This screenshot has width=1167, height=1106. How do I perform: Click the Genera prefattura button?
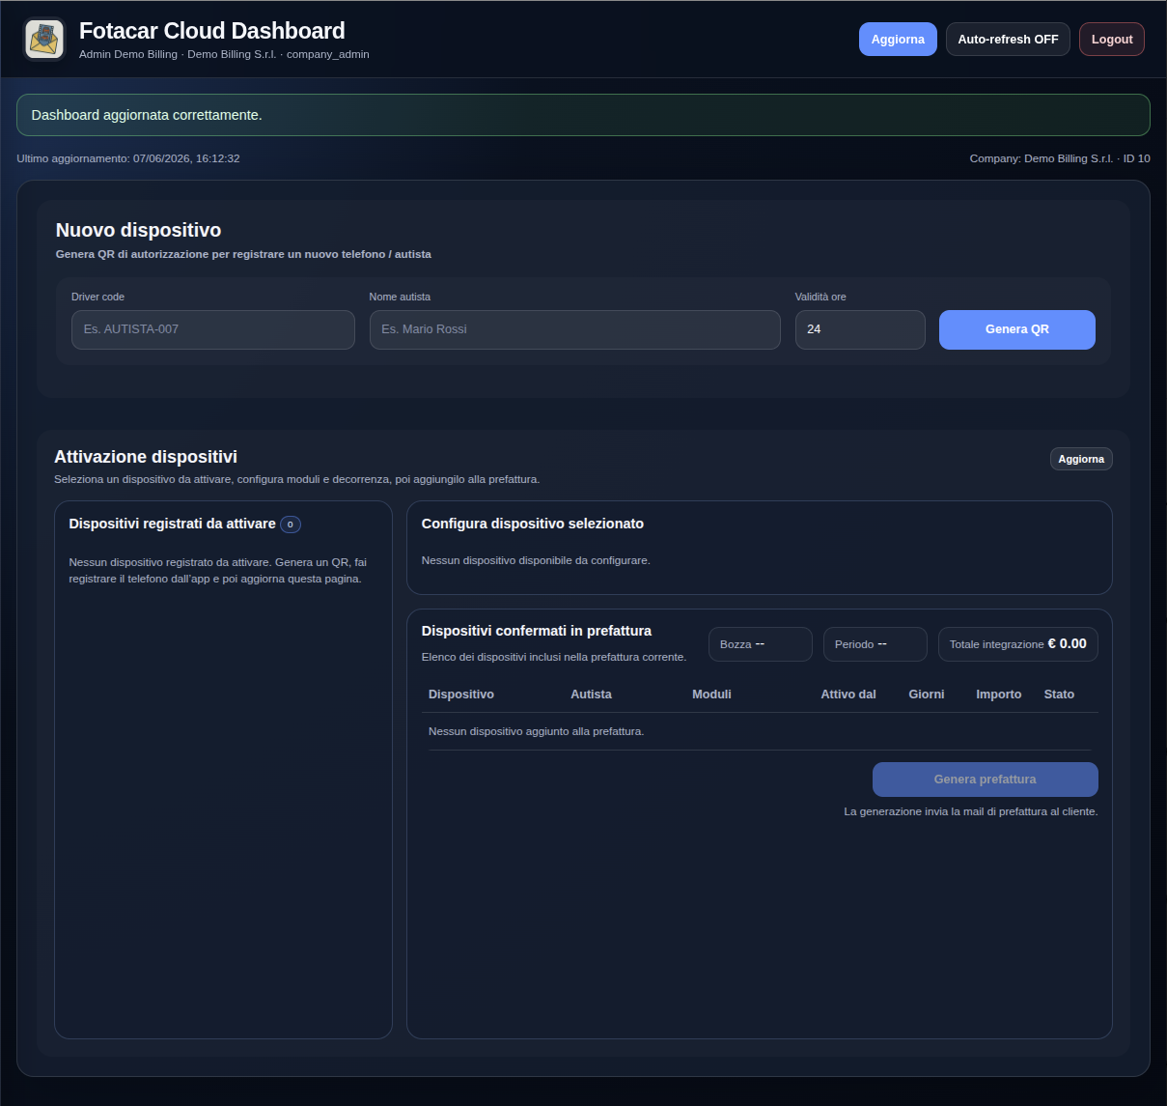point(986,780)
